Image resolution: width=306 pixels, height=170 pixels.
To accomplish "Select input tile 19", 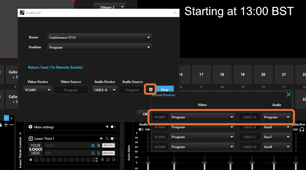I will coord(243,75).
